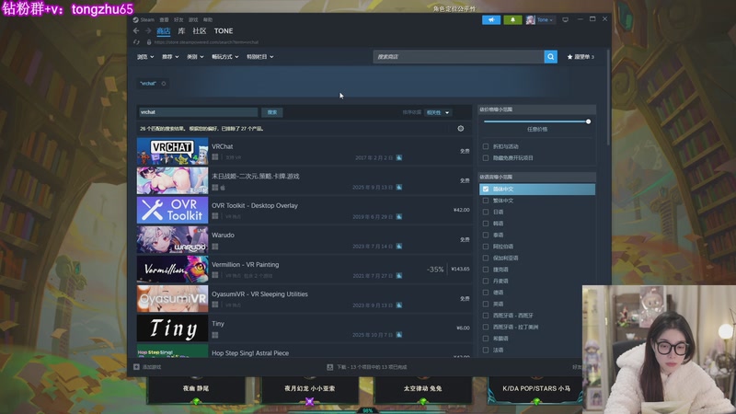Check the 隐藏免费开玩项目 checkbox
736x414 pixels.
point(486,157)
